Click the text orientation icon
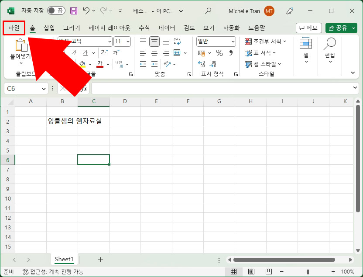Screen dimensions: 363x277 [x=167, y=64]
